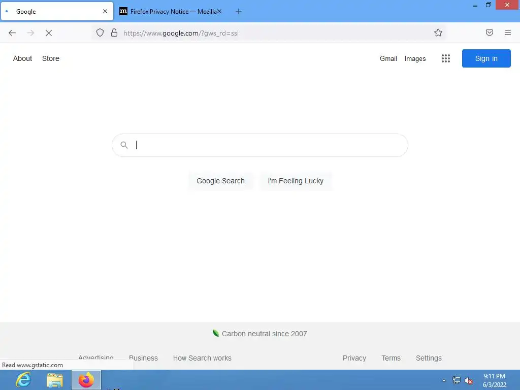Click the green leaf icon in footer

tap(216, 333)
